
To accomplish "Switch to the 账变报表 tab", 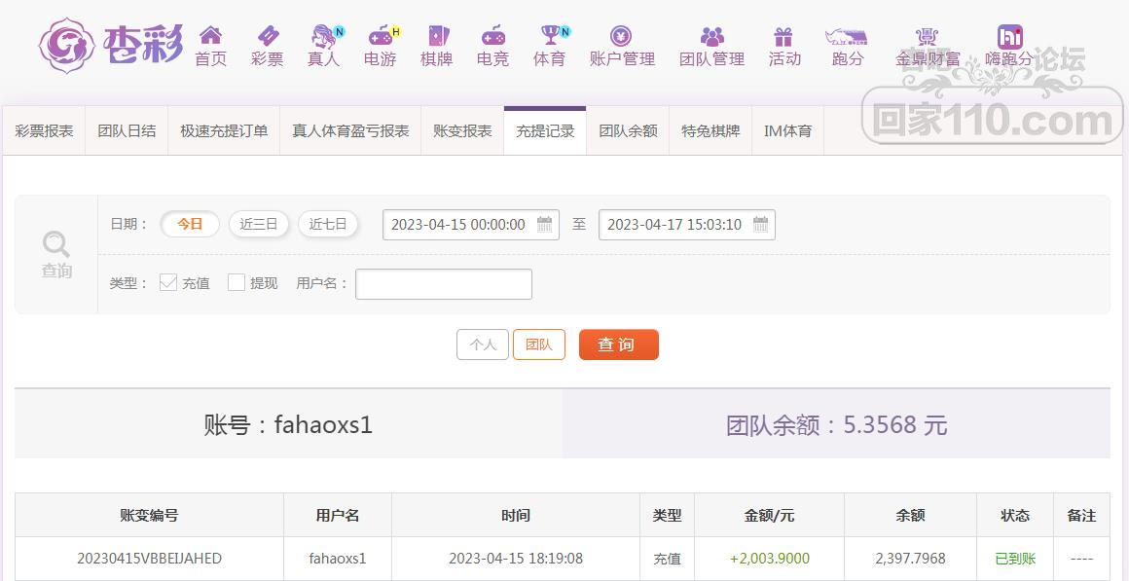I will pos(462,131).
